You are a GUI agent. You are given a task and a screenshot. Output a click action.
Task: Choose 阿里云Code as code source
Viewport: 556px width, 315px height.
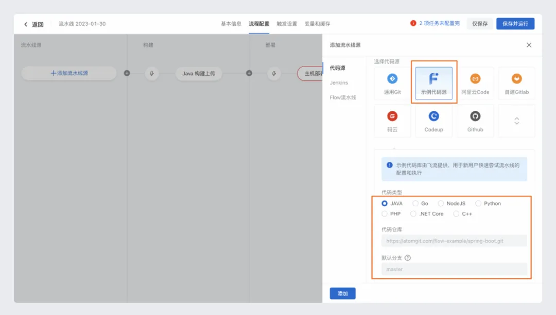coord(475,83)
